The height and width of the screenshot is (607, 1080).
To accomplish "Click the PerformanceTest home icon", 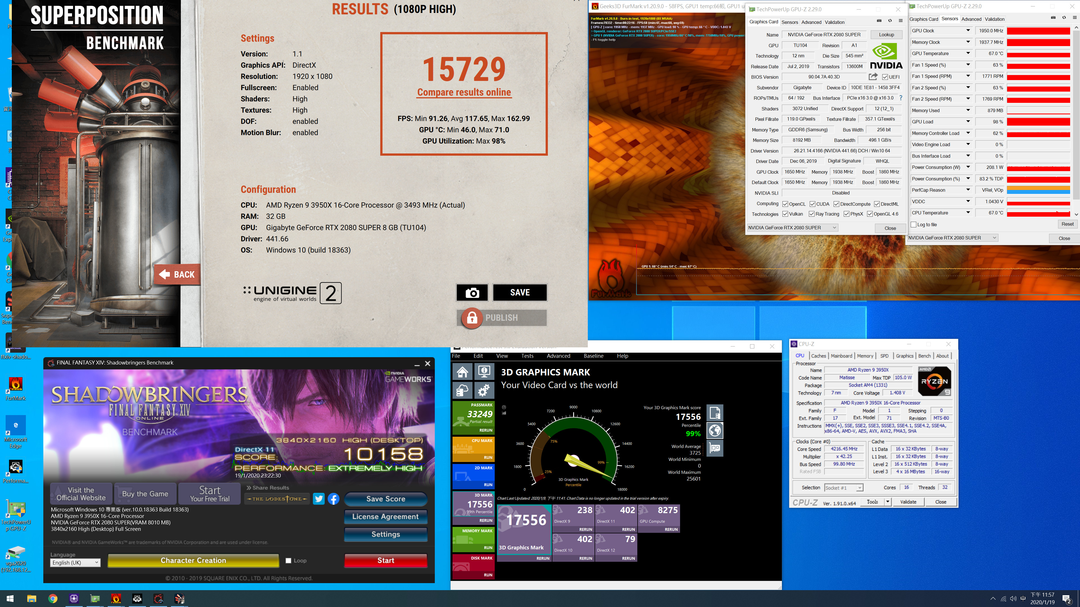I will [462, 372].
